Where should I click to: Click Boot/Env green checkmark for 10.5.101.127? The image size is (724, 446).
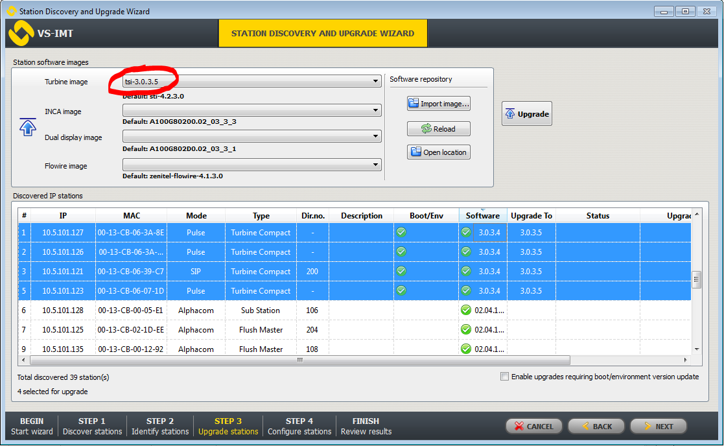coord(401,232)
